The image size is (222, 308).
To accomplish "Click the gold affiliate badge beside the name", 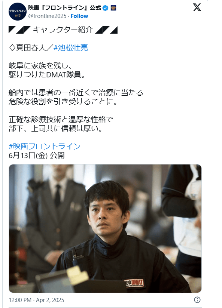I will (x=113, y=8).
